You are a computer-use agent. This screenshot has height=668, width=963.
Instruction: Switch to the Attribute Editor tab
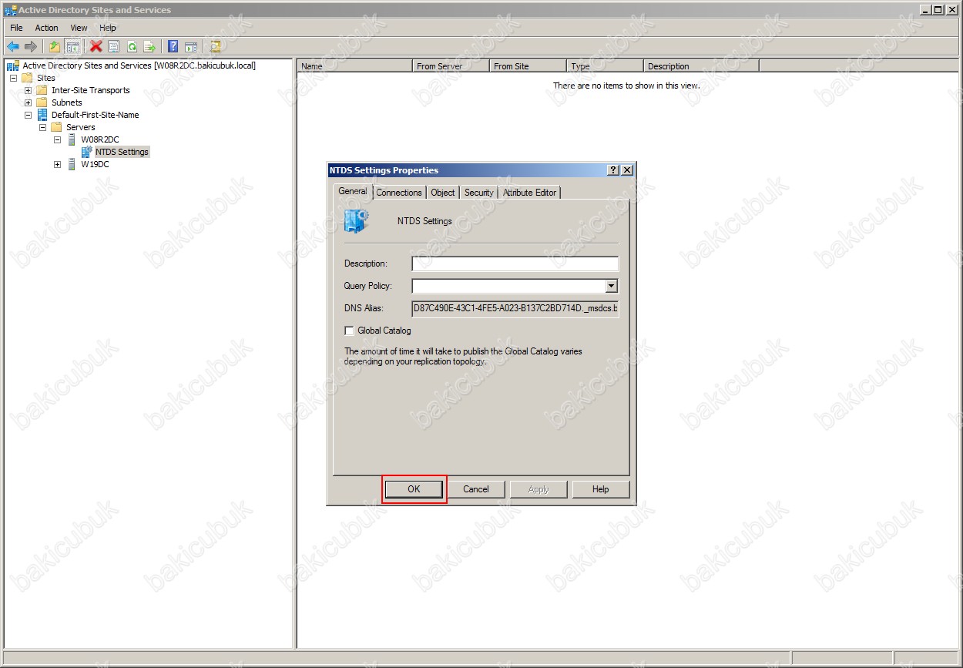(x=529, y=193)
